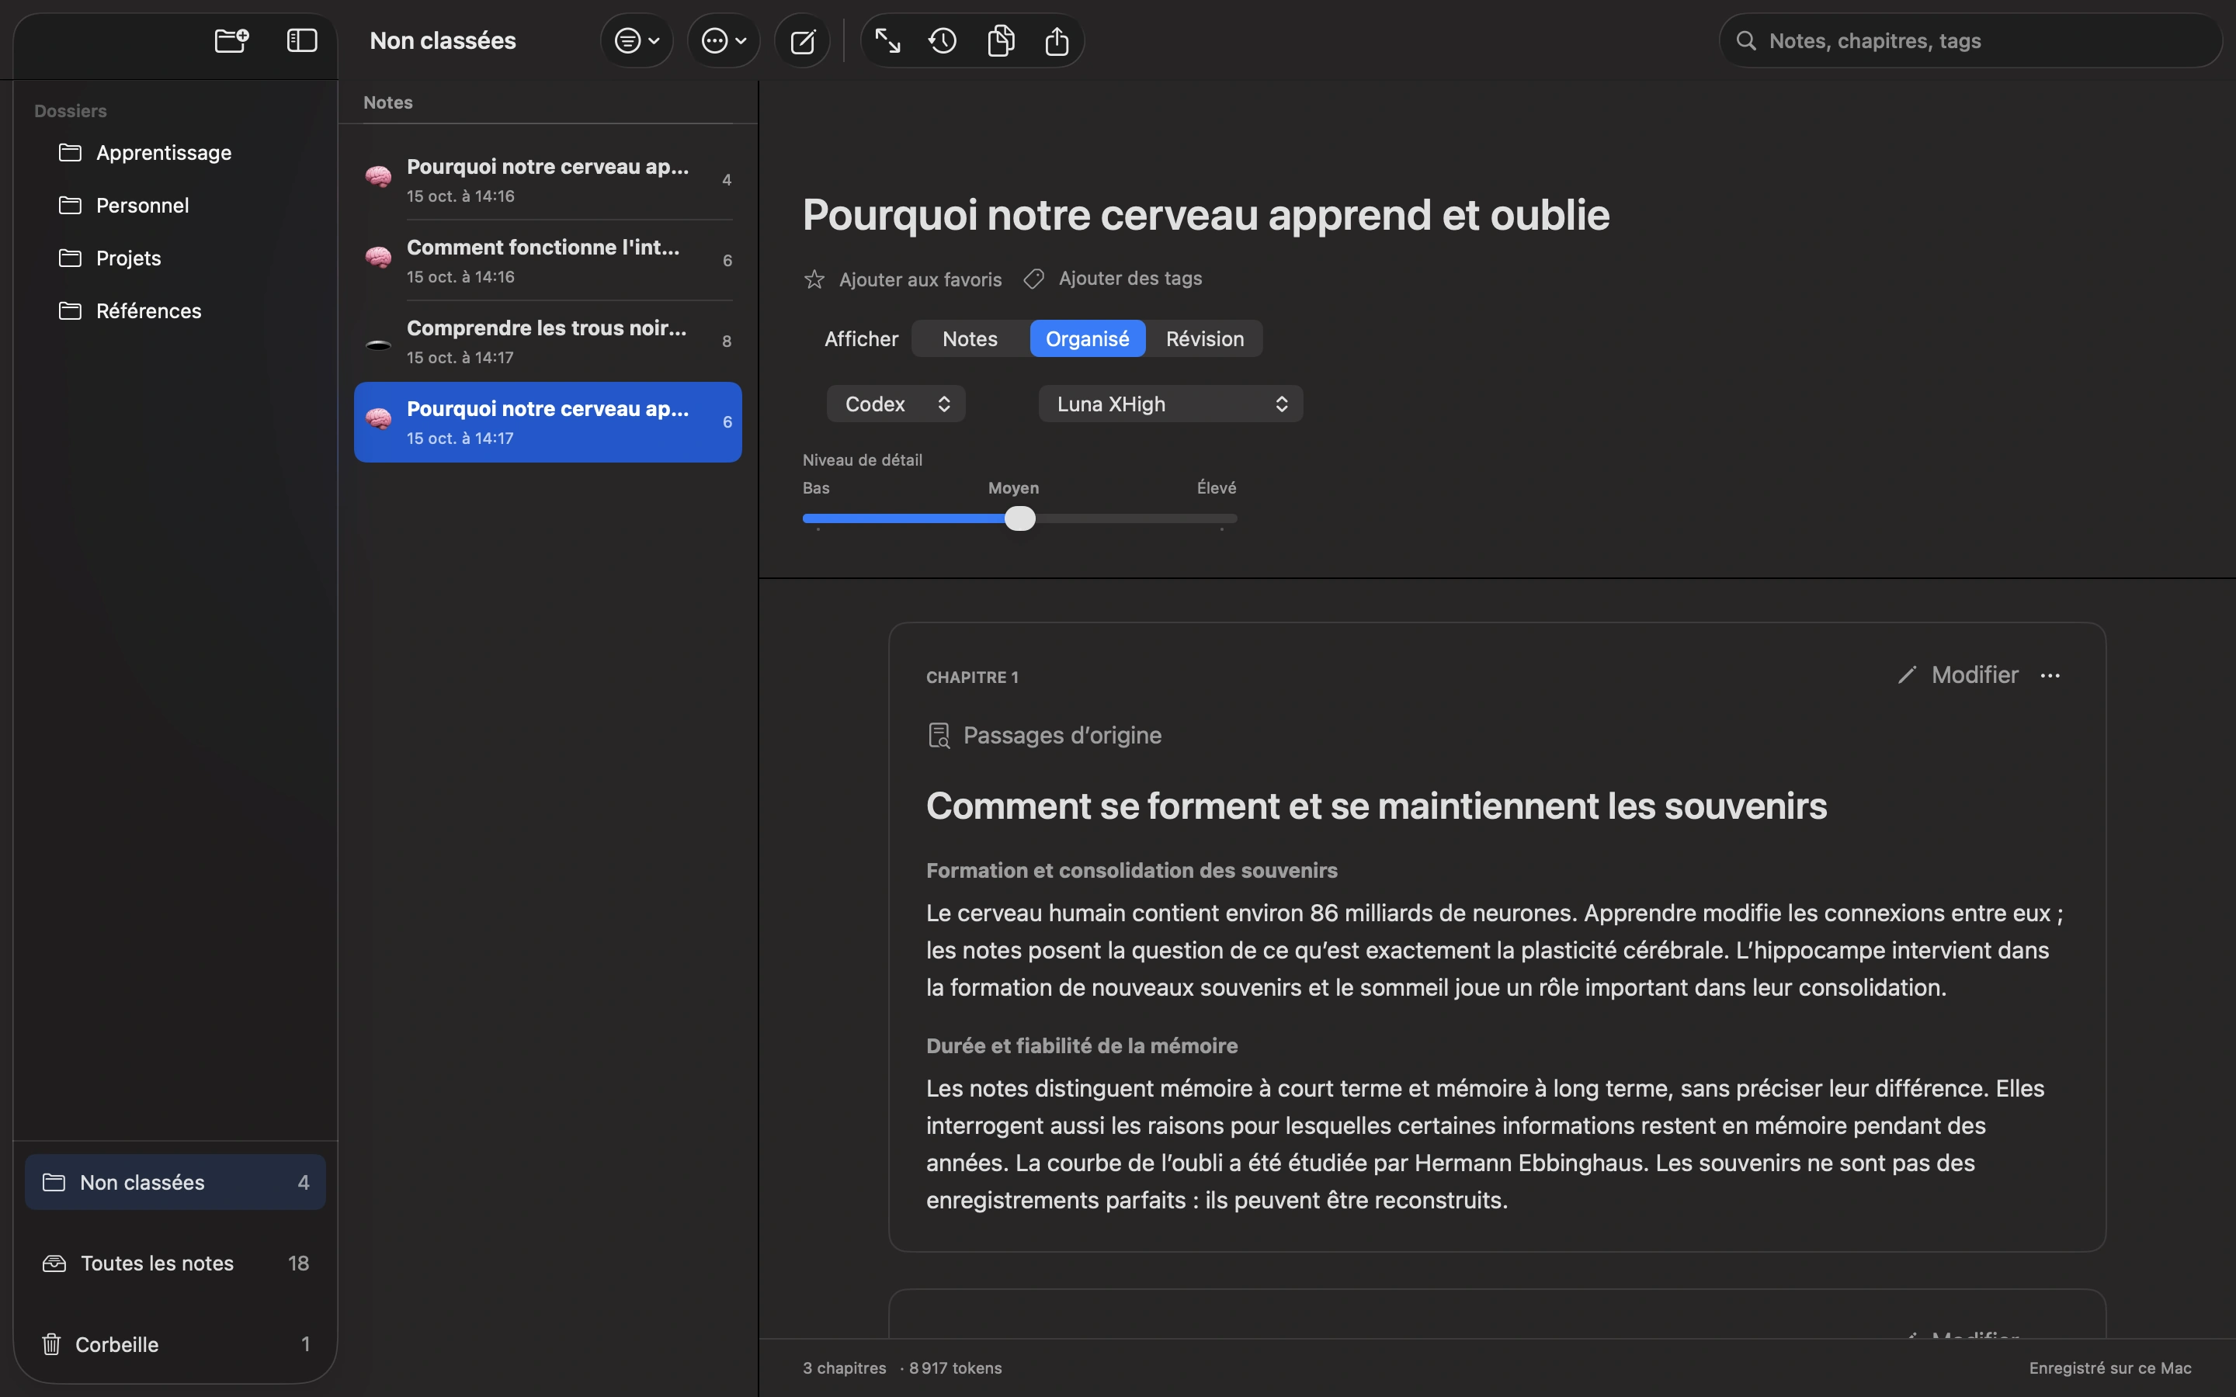Open the Codex dropdown
The height and width of the screenshot is (1397, 2236).
point(896,404)
